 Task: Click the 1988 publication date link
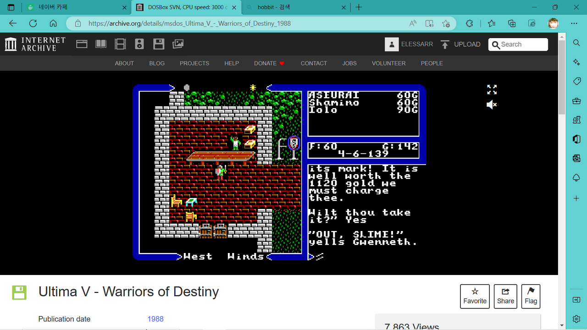tap(155, 319)
